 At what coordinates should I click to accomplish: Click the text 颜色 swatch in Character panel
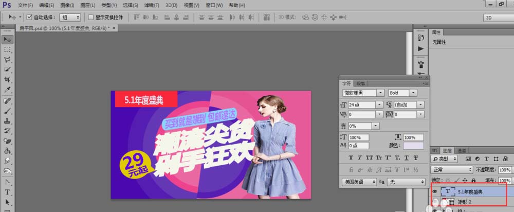click(x=413, y=146)
